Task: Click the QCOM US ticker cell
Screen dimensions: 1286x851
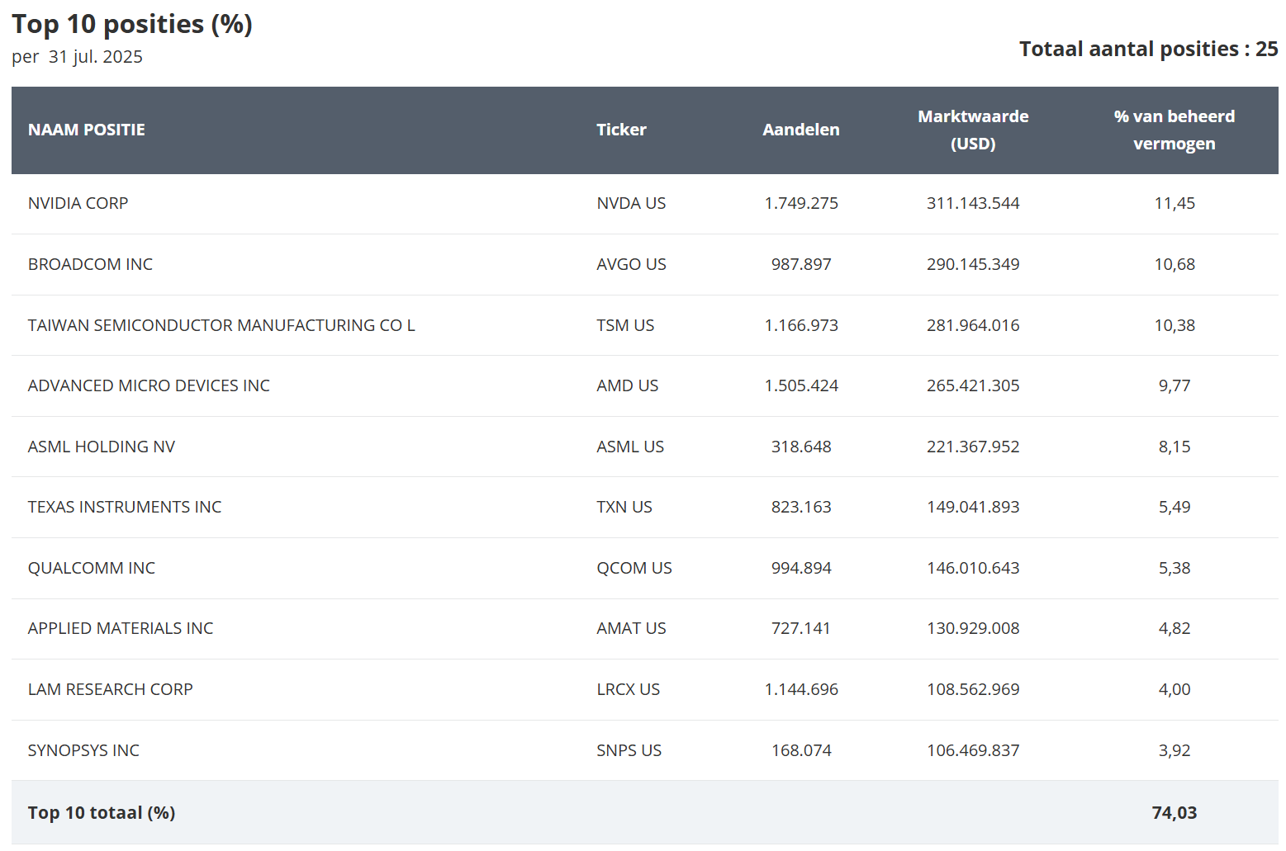Action: [x=634, y=568]
